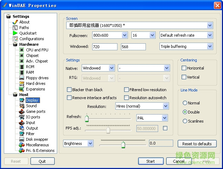The height and width of the screenshot is (169, 223).
Task: Select Normal line mode
Action: pos(185,103)
